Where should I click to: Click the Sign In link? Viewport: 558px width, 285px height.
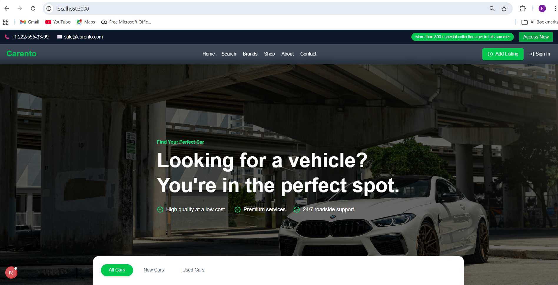[x=539, y=54]
